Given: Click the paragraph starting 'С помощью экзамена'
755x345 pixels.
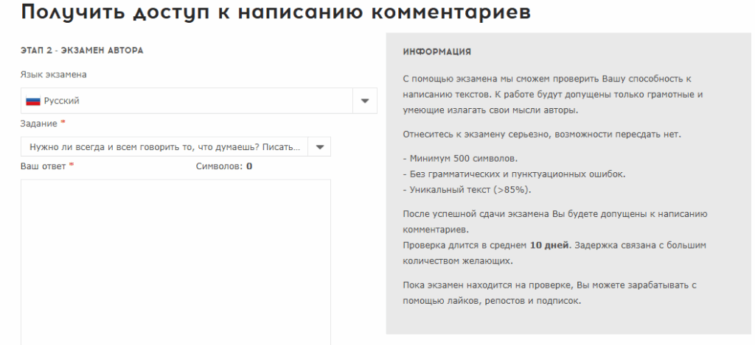Looking at the screenshot, I should pyautogui.click(x=553, y=95).
